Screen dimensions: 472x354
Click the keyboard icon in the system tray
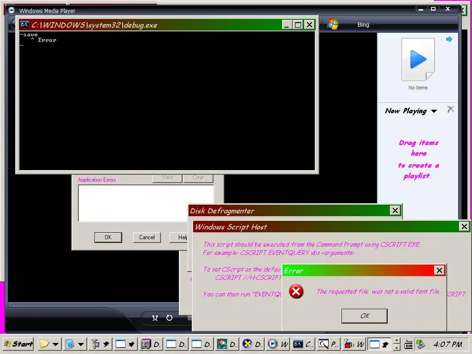pos(408,344)
